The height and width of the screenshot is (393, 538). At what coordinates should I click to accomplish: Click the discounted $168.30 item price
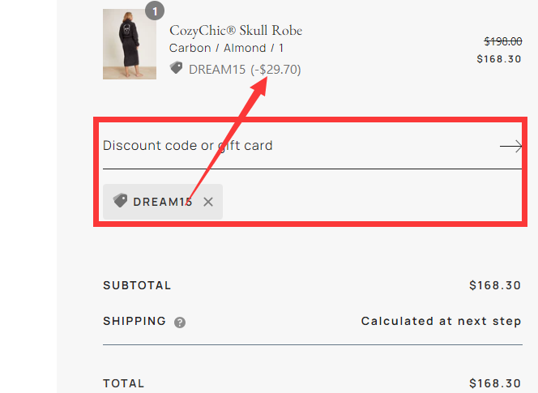499,58
